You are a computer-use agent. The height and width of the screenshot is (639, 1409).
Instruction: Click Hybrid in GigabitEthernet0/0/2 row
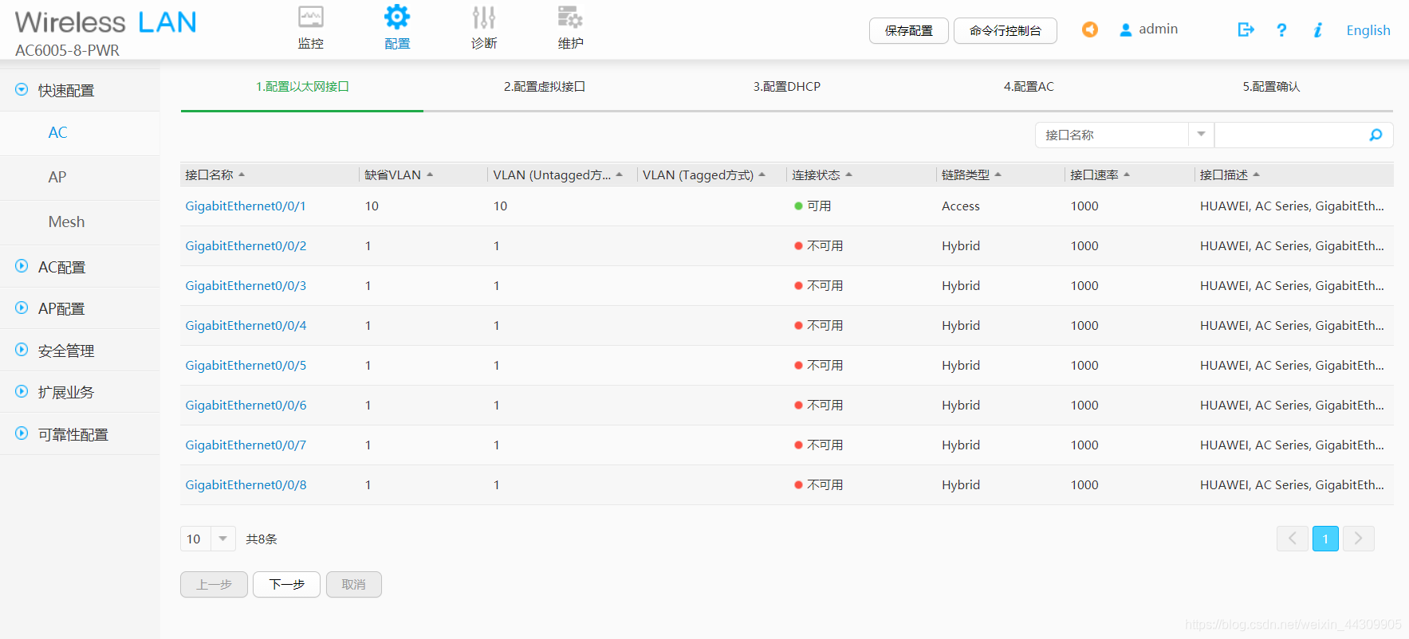[961, 245]
